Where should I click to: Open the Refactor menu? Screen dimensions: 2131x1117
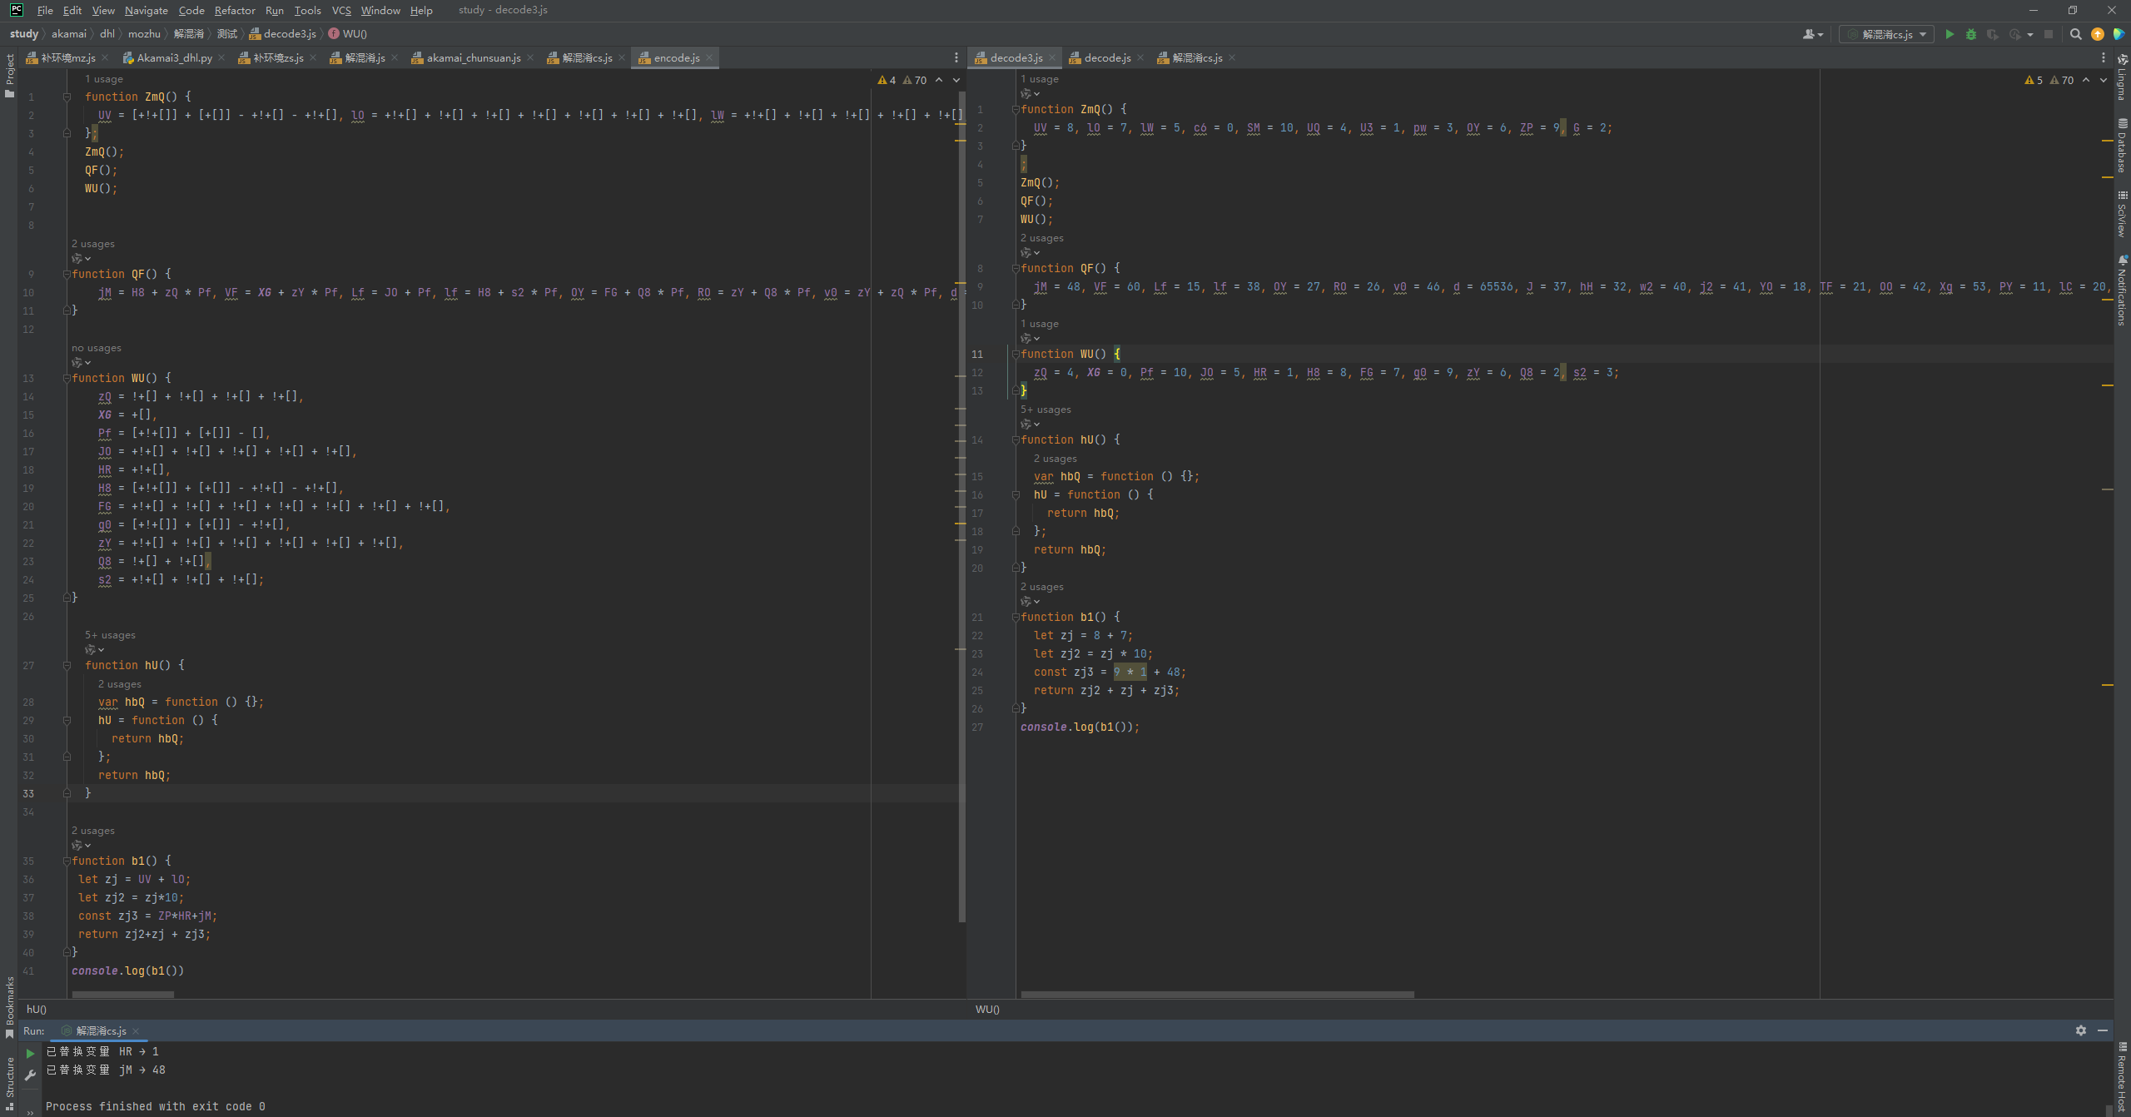(x=235, y=10)
